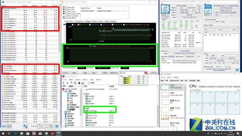Image resolution: width=242 pixels, height=136 pixels.
Task: Open Preferences in System Stability Test
Action: coord(113,73)
